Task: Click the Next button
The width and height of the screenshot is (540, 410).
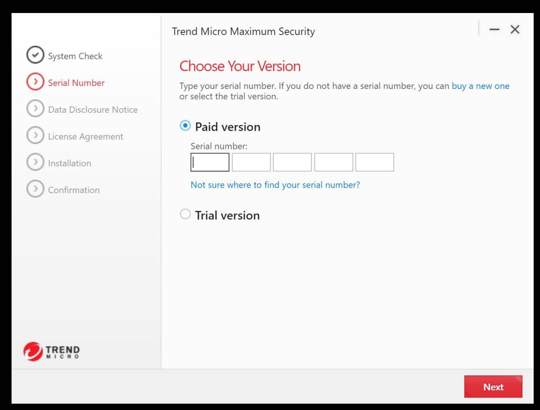Action: (x=493, y=387)
